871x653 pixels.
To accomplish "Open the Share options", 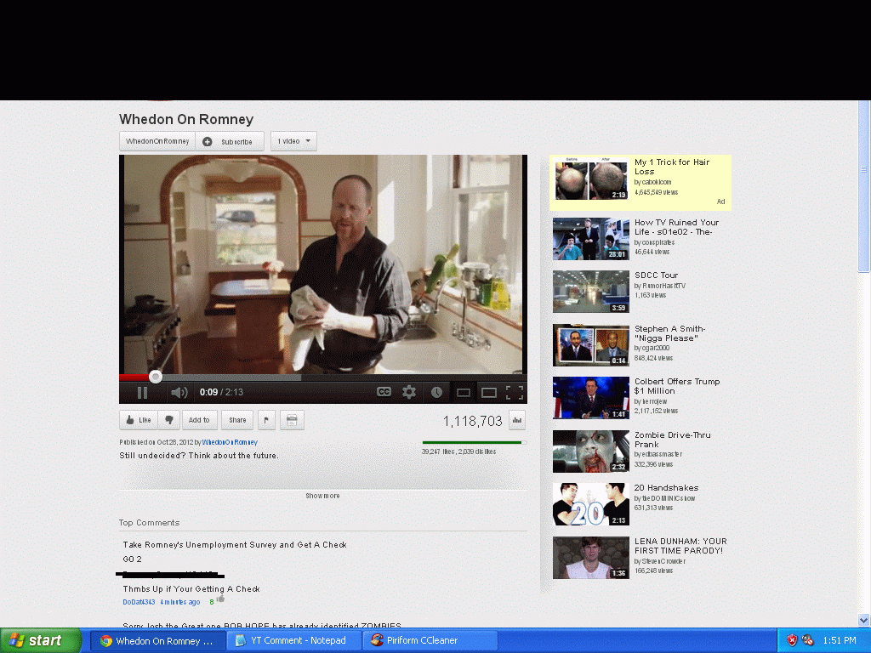I will (x=237, y=420).
